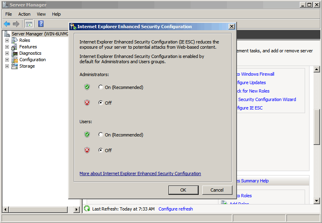Expand the Diagnostics tree node
The height and width of the screenshot is (223, 322).
tap(7, 54)
